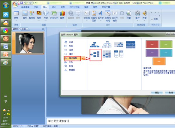Viewport: 175px width, 128px height.
Task: Select the 层次结构 SmartArt category
Action: [74, 58]
